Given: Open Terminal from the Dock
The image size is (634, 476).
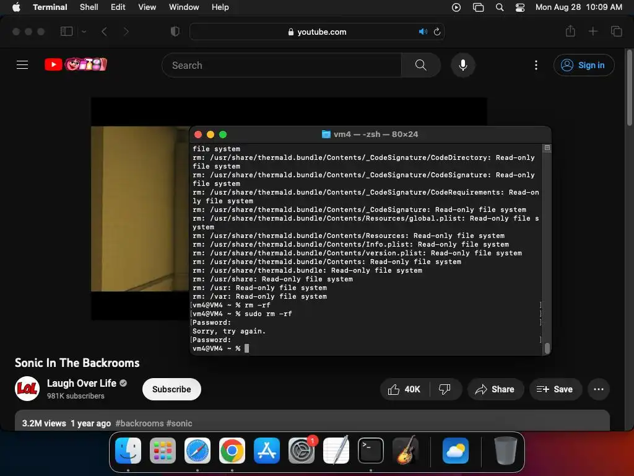Looking at the screenshot, I should (x=371, y=451).
